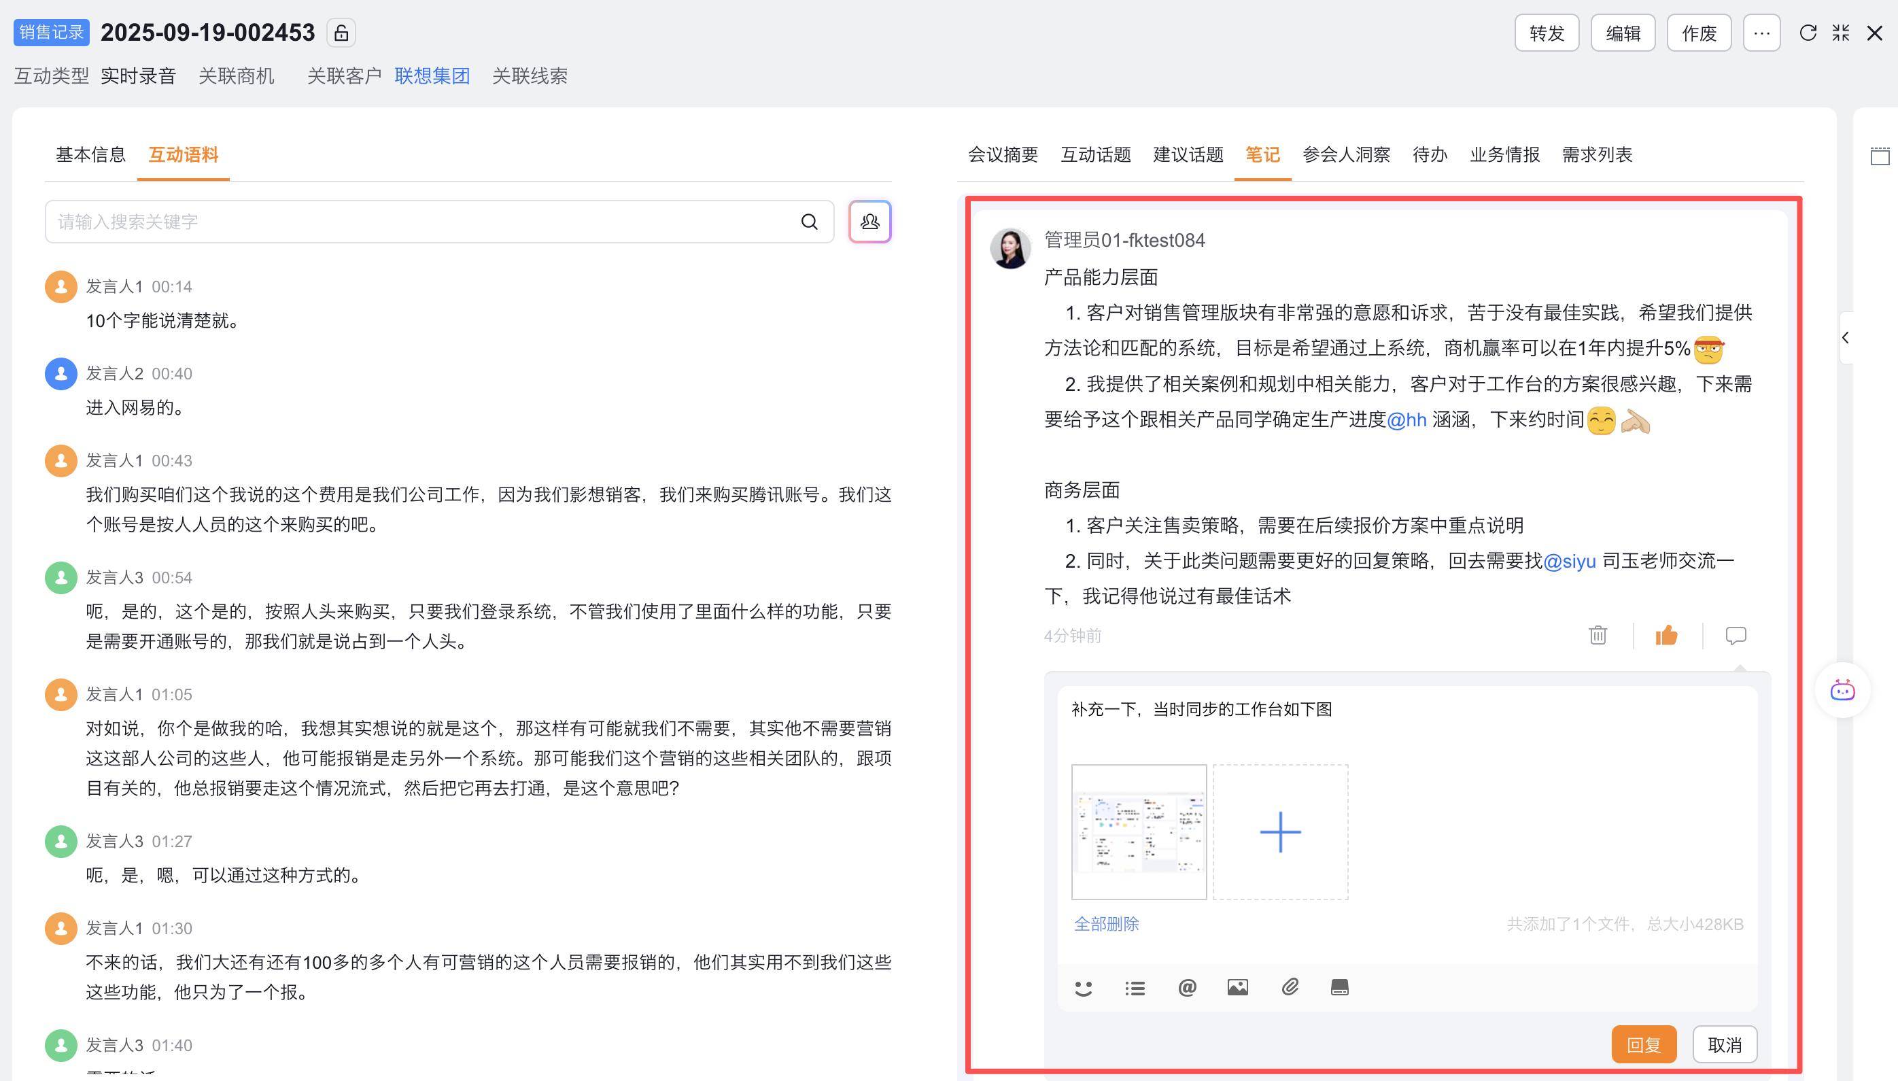Toggle the comment reply bubble icon
The width and height of the screenshot is (1898, 1081).
(x=1736, y=636)
